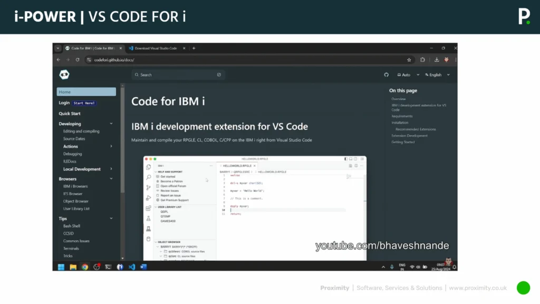Collapse the Browsers section chevron
The image size is (540, 304).
pyautogui.click(x=111, y=178)
